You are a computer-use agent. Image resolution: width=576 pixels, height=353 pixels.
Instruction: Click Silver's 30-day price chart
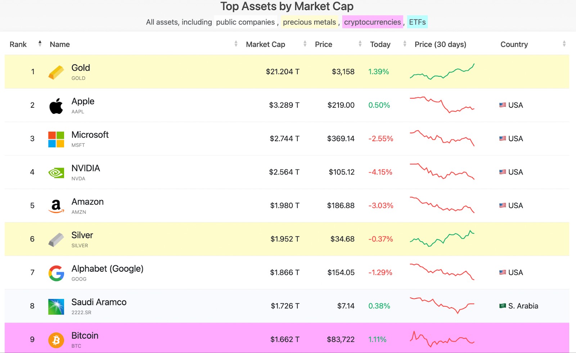pos(442,238)
